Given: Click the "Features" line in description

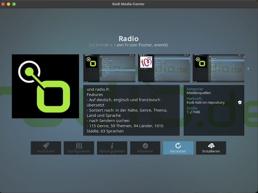Looking at the screenshot, I should pos(95,94).
